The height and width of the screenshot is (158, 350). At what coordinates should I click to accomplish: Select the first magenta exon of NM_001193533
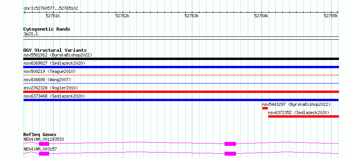pos(44,144)
